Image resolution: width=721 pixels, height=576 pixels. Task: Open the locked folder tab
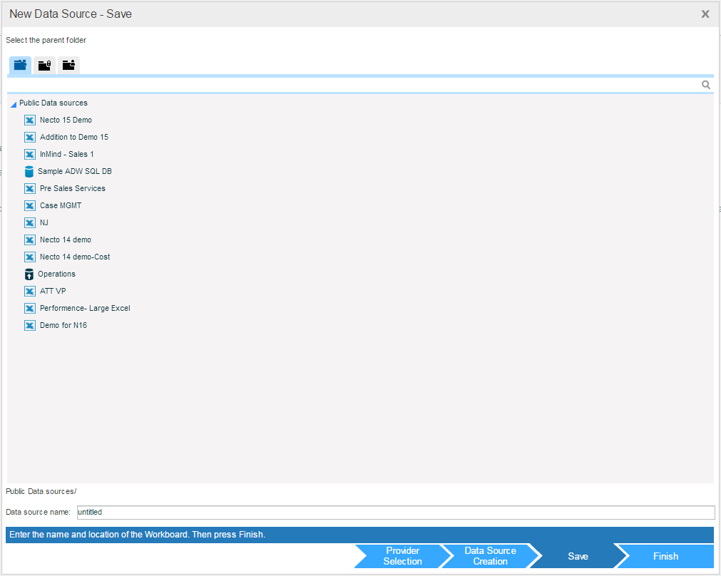click(44, 66)
